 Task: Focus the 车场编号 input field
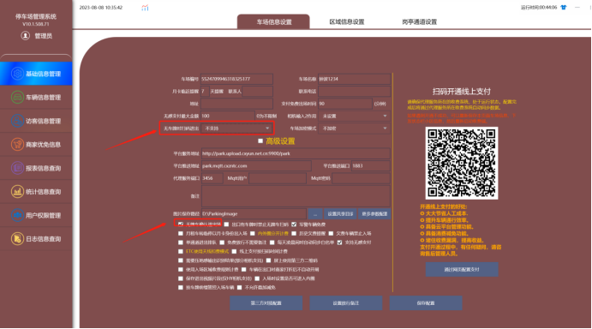coord(236,79)
